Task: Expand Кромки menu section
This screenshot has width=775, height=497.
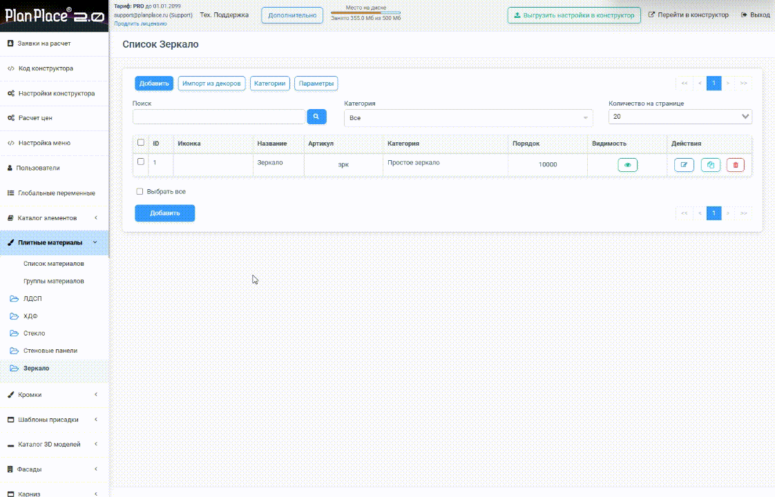Action: coord(54,395)
